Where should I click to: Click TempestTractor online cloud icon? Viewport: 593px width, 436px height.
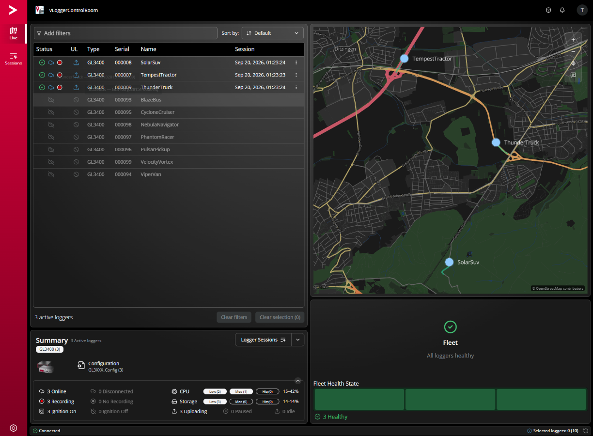coord(51,75)
